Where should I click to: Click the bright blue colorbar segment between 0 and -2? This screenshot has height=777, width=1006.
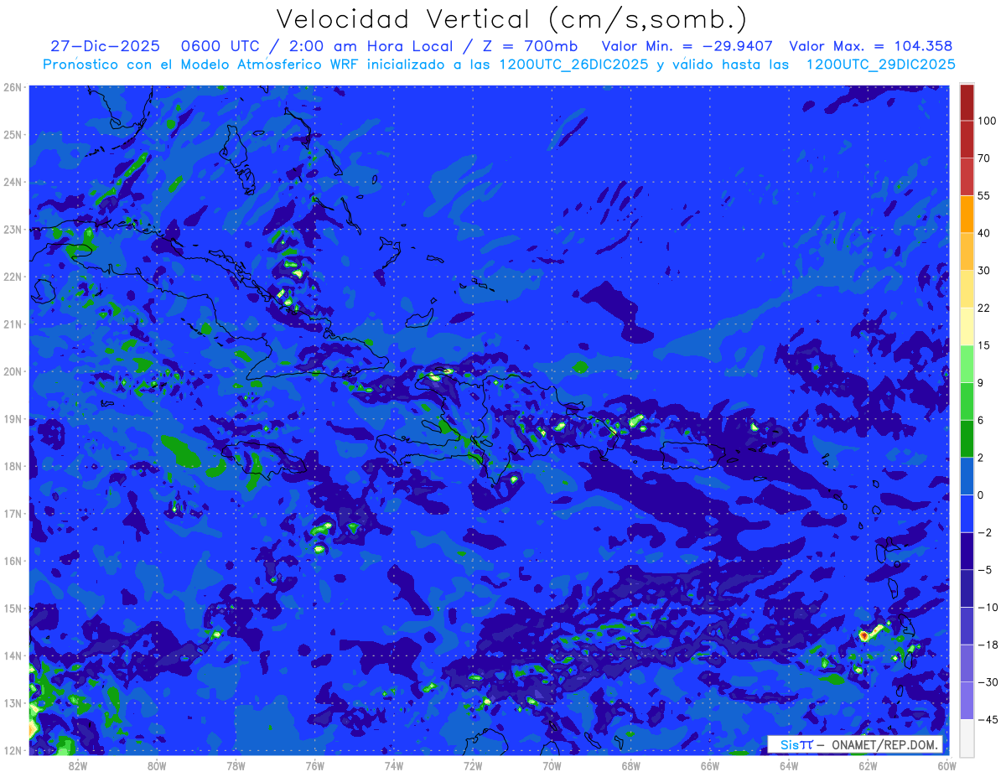click(967, 514)
